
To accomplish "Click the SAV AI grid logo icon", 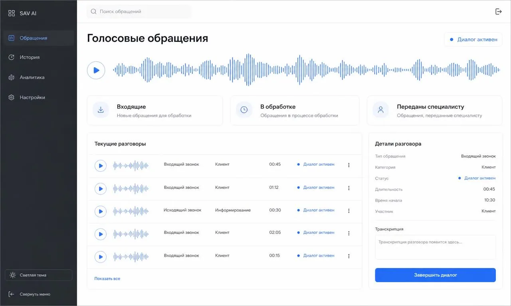I will point(12,13).
